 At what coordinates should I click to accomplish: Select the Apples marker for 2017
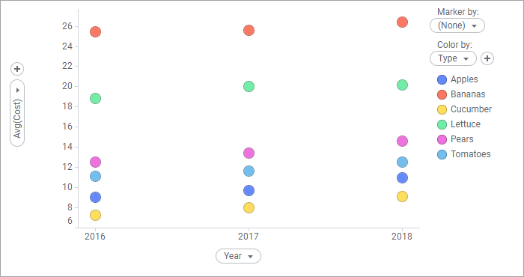(x=249, y=191)
